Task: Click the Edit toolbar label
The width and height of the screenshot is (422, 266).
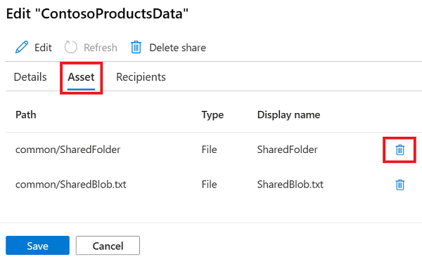Action: 43,48
